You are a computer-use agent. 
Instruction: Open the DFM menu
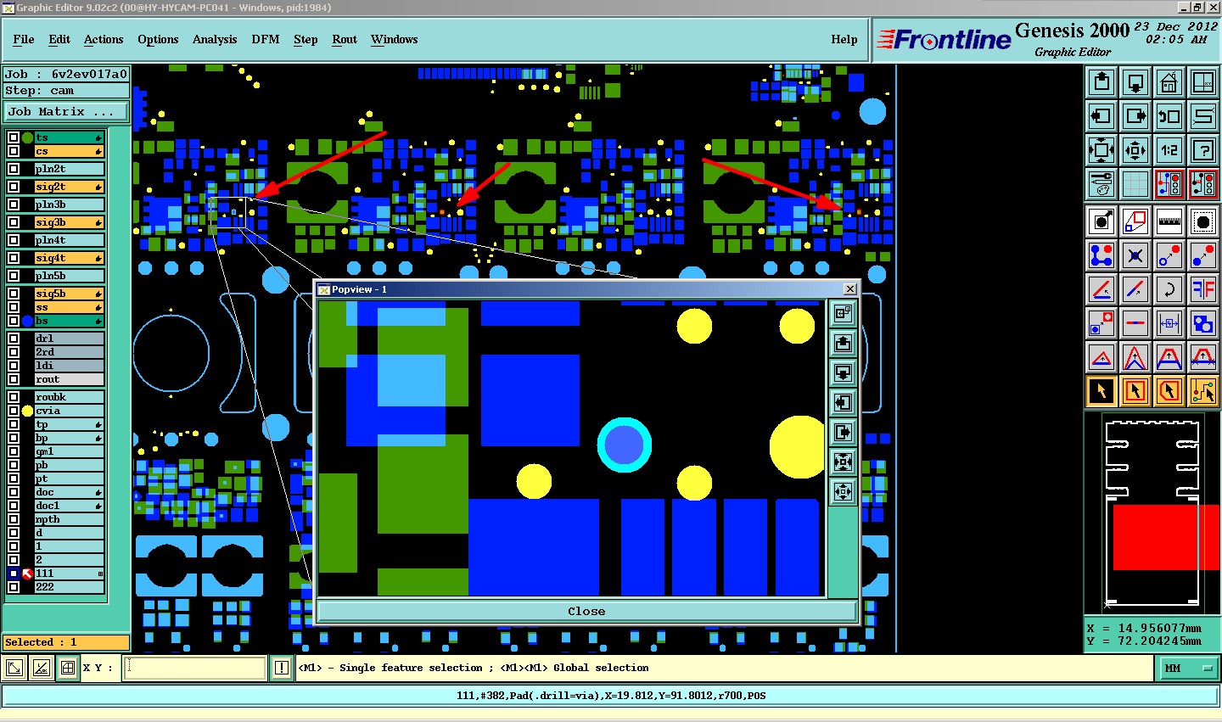click(x=266, y=39)
